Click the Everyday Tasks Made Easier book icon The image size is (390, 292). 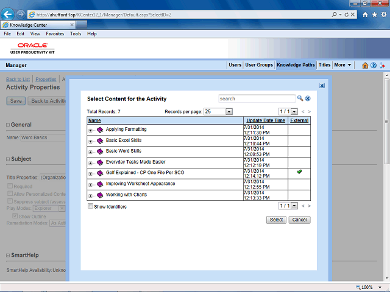[x=100, y=162]
